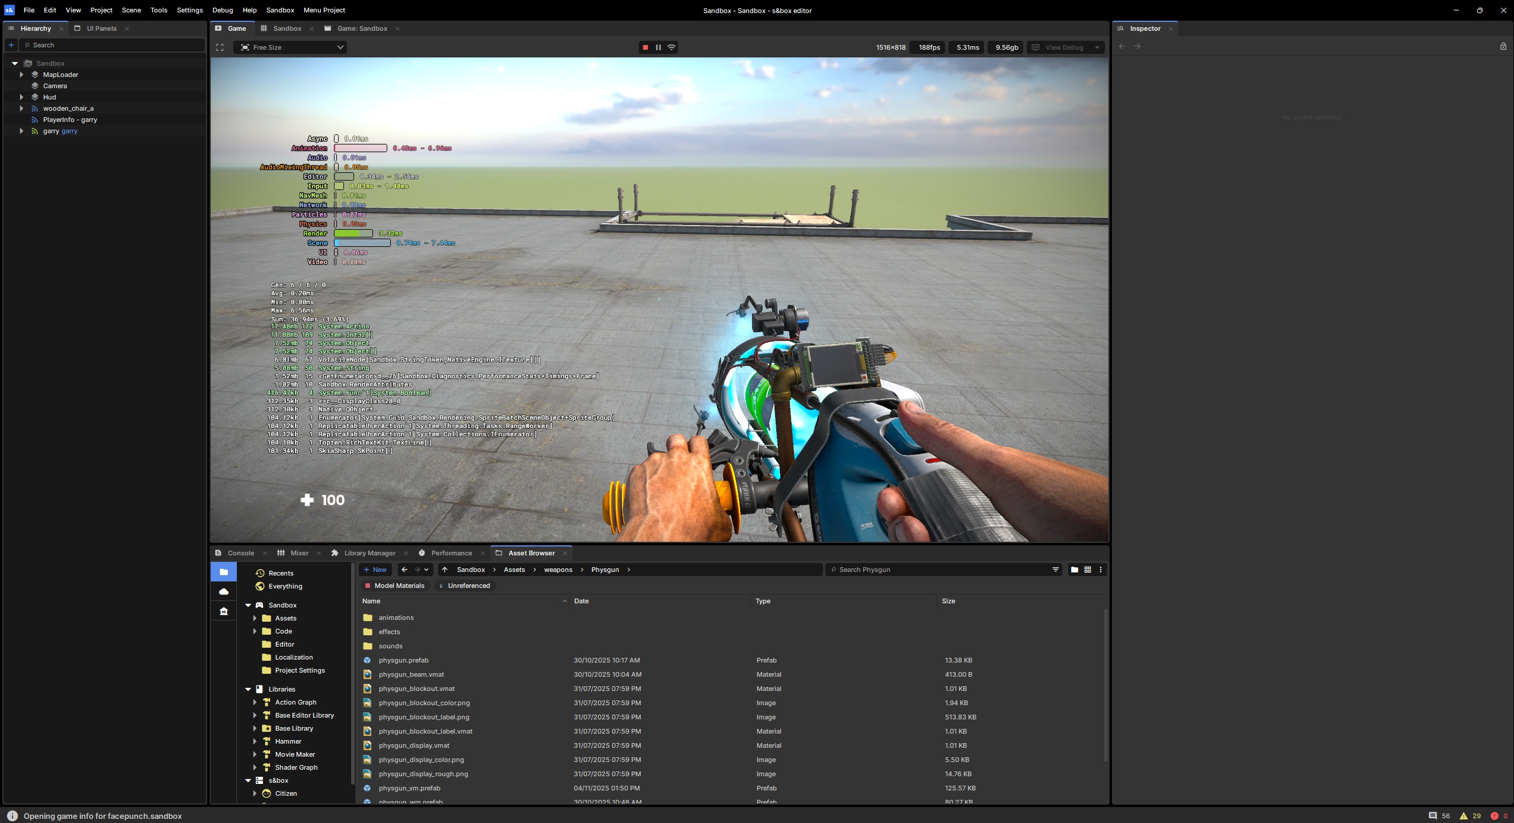Image resolution: width=1514 pixels, height=823 pixels.
Task: Switch to the Performance tab
Action: [451, 553]
